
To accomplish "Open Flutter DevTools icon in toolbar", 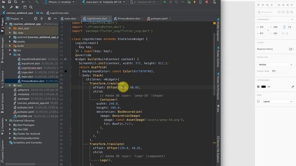I will point(200,2).
